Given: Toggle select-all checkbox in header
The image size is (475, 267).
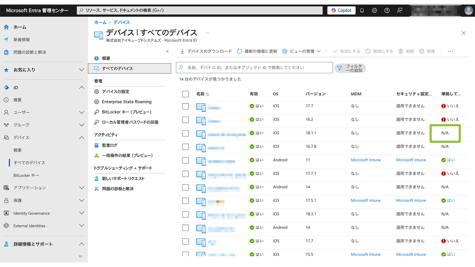Looking at the screenshot, I should pyautogui.click(x=185, y=94).
